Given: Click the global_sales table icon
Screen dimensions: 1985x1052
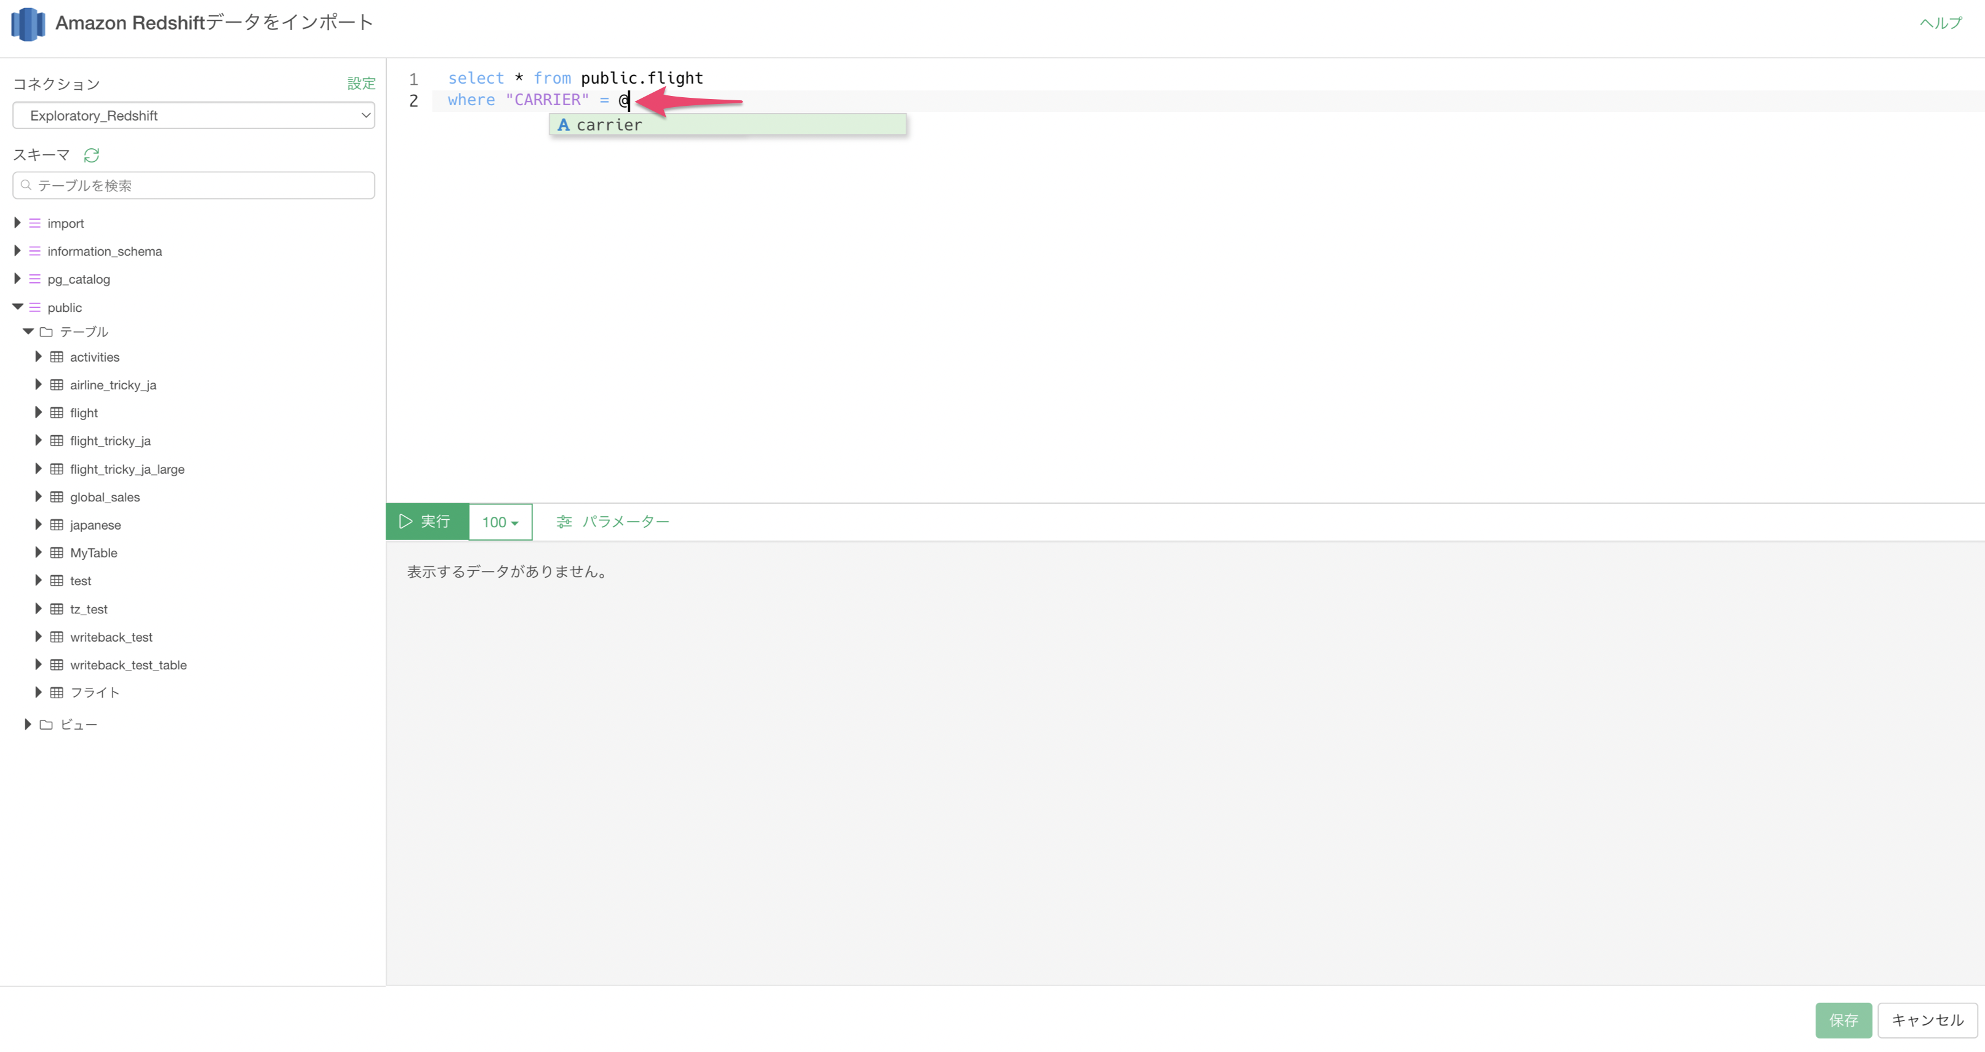Looking at the screenshot, I should coord(57,497).
